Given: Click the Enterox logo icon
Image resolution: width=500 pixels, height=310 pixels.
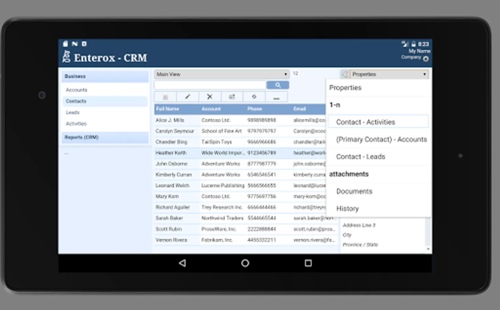Looking at the screenshot, I should coord(66,56).
